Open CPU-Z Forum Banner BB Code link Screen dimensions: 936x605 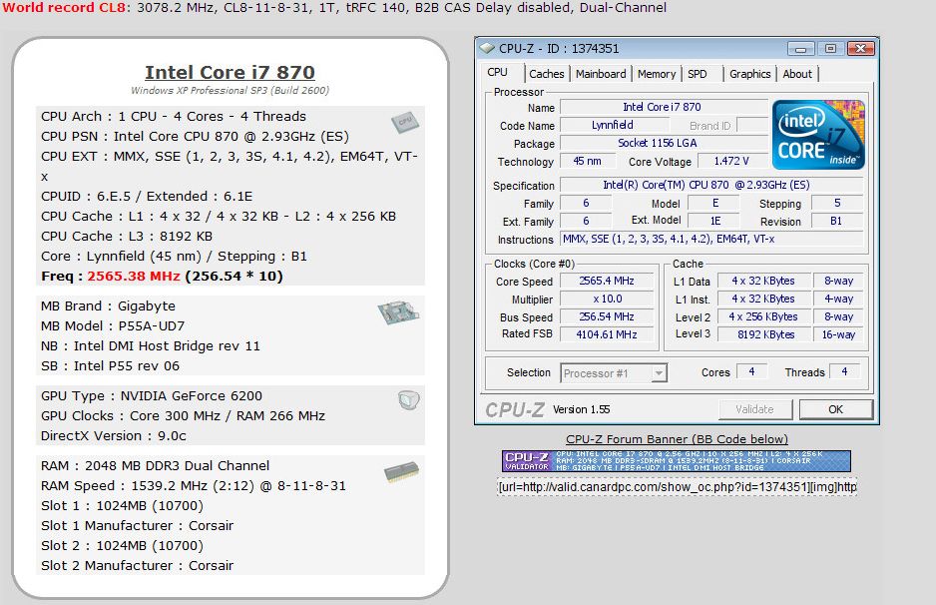[x=677, y=439]
